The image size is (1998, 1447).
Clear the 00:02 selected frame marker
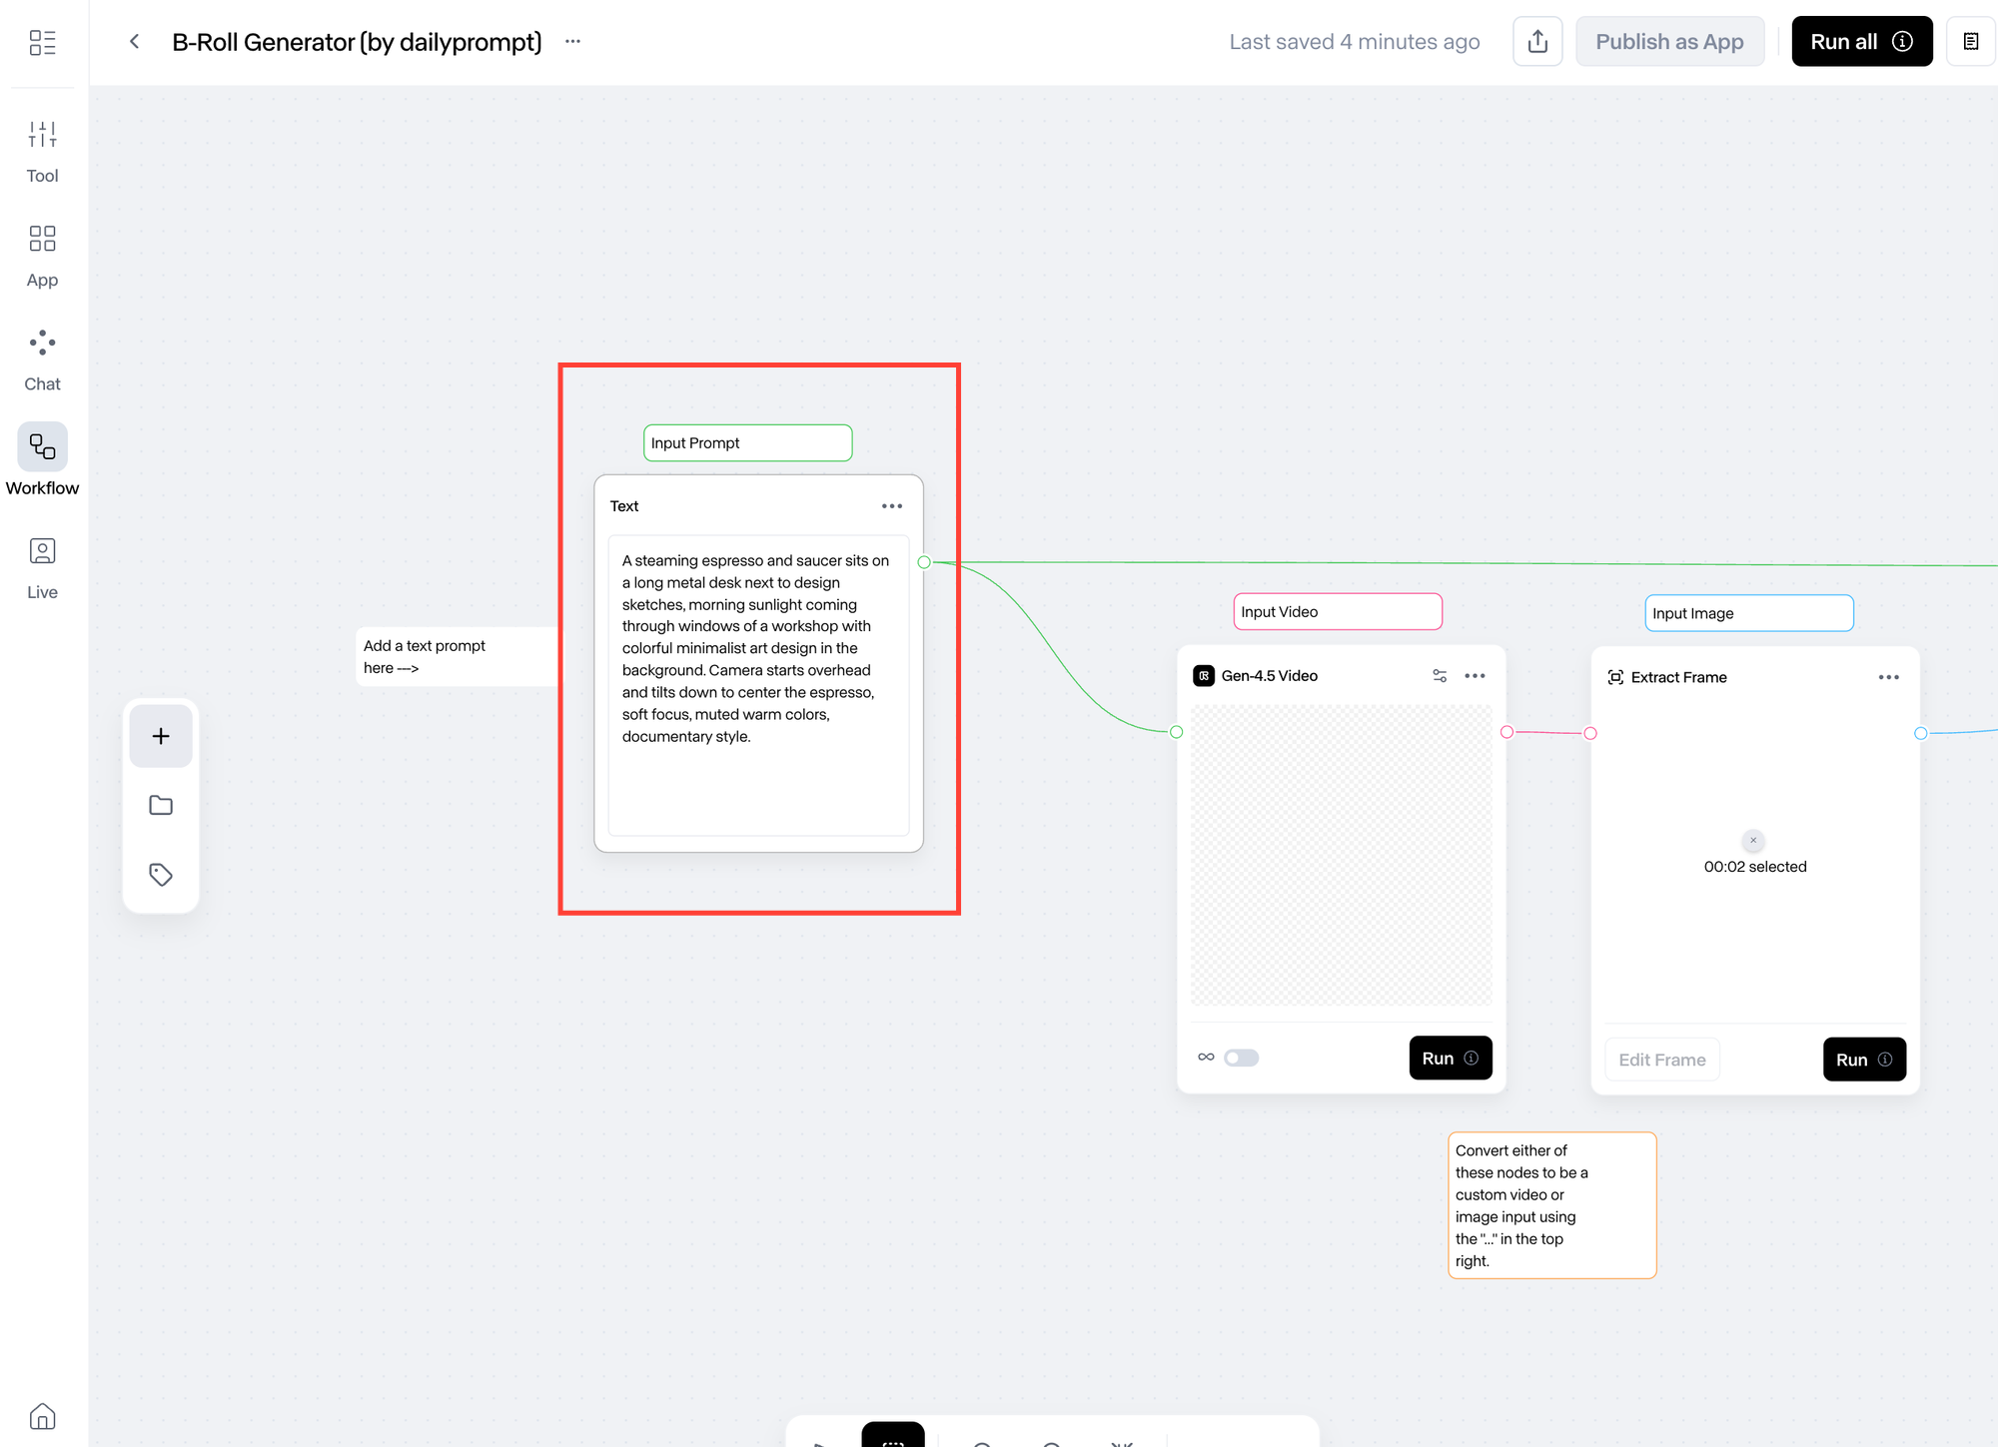(1753, 841)
